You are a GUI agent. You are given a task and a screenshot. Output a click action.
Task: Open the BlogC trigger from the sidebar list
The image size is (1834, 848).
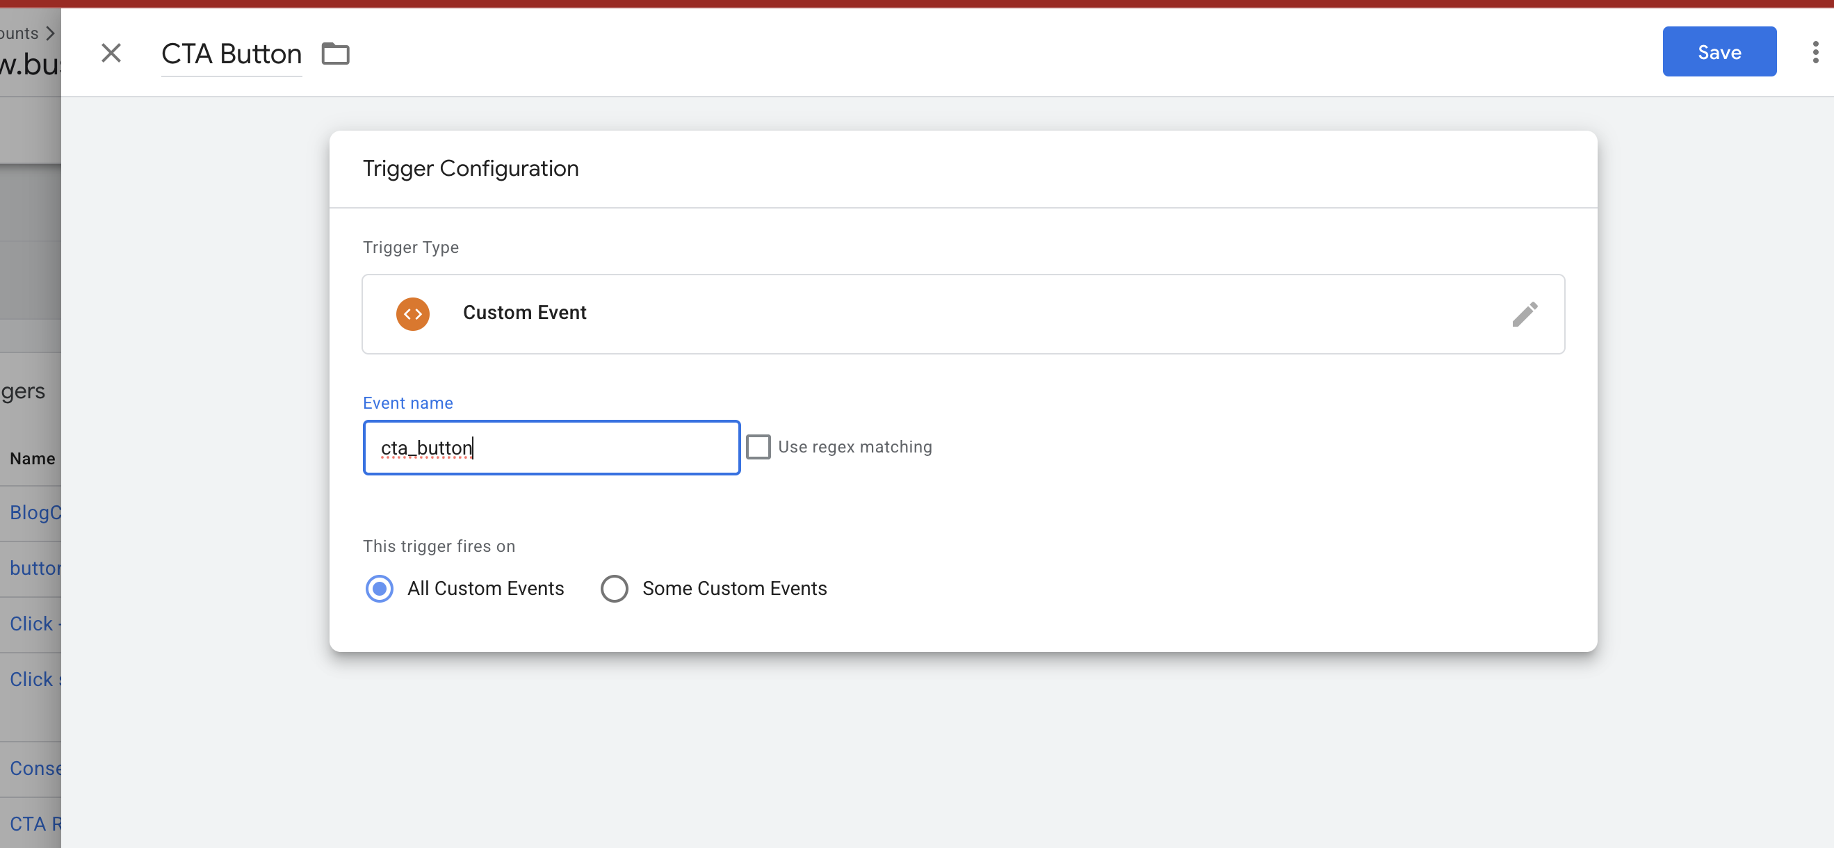click(31, 512)
